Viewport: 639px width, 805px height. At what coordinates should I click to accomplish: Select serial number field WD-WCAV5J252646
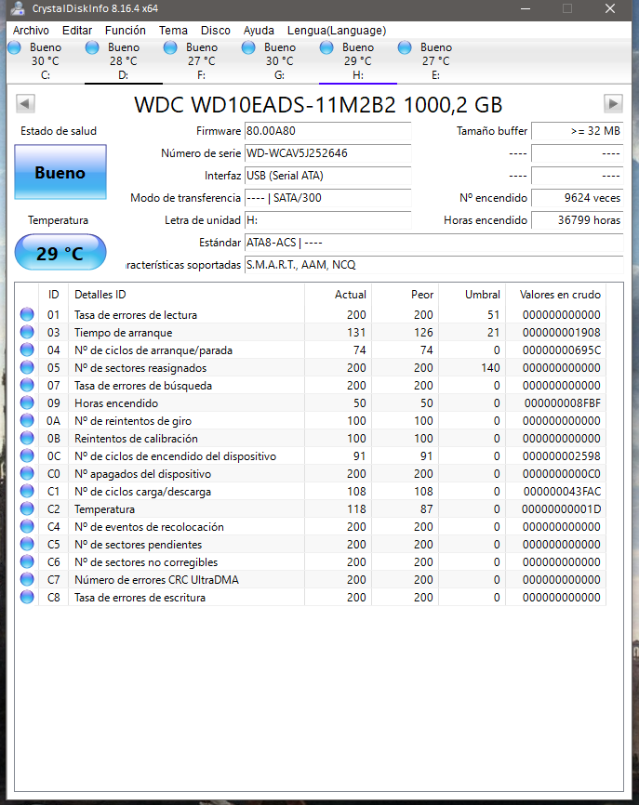[327, 153]
